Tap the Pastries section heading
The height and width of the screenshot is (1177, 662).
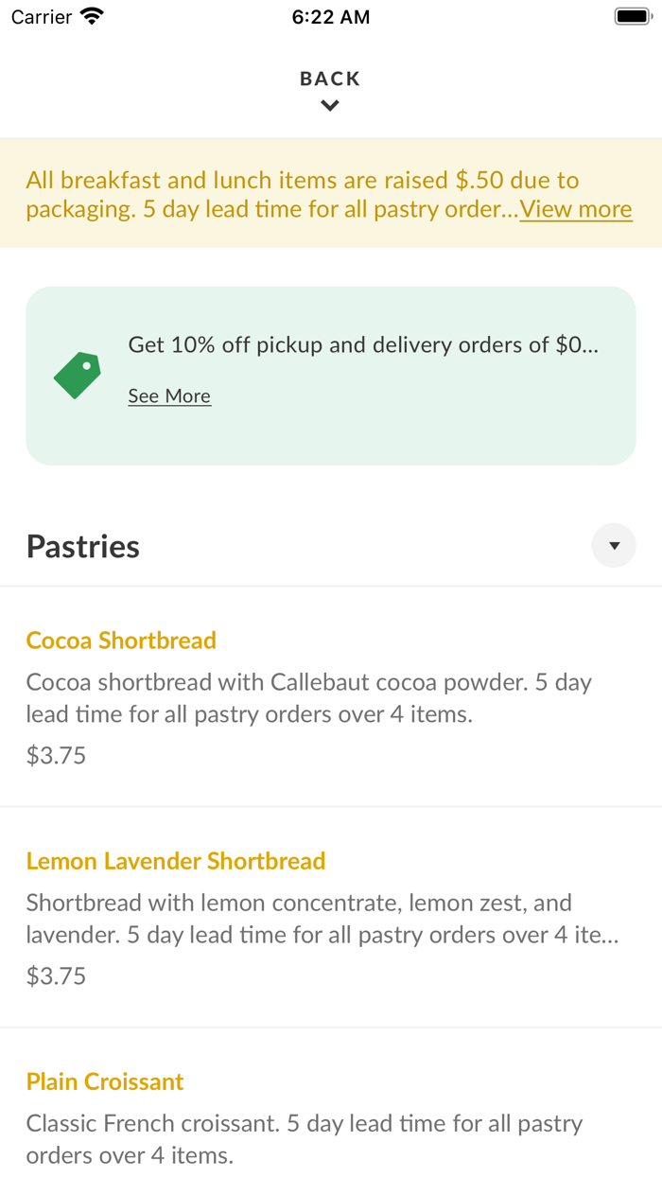pyautogui.click(x=82, y=545)
